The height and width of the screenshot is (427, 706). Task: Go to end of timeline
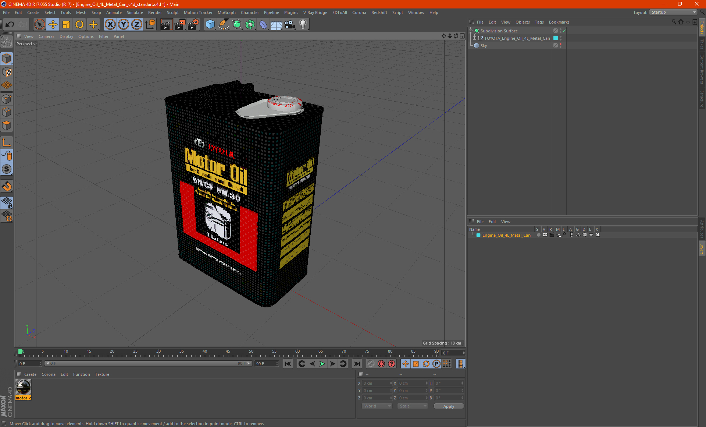click(x=357, y=364)
